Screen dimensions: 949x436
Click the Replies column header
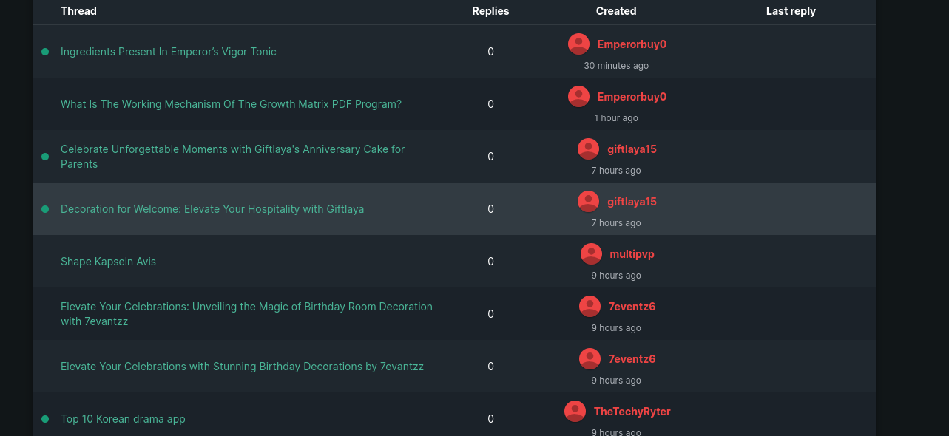point(490,11)
